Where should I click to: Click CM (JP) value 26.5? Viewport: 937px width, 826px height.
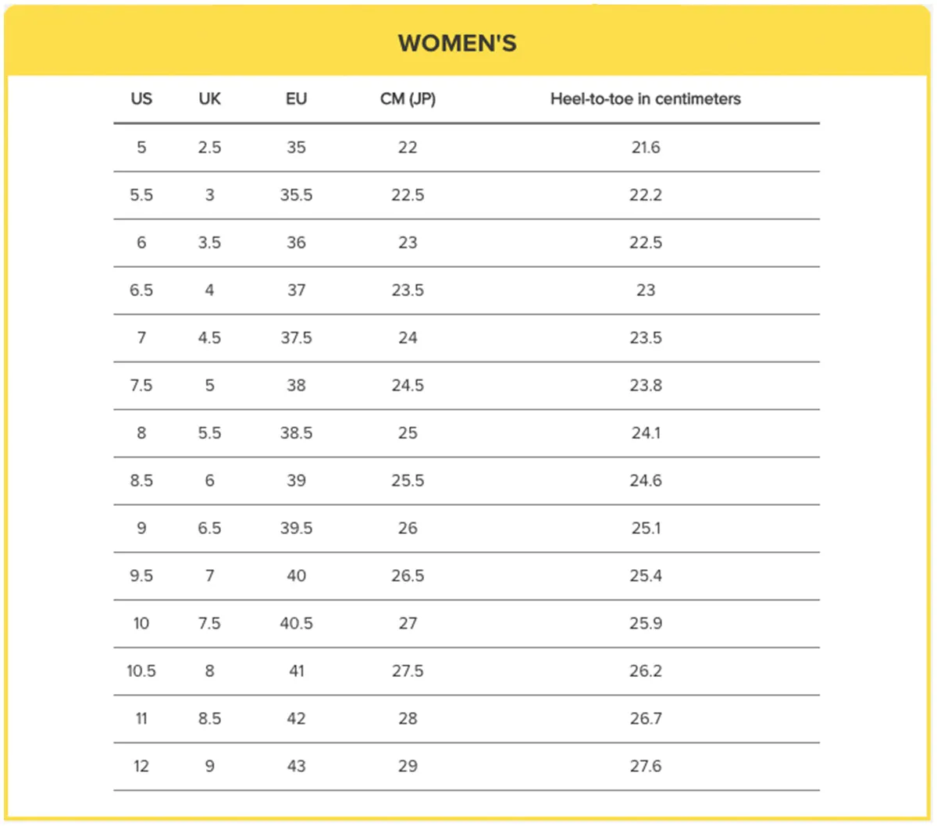tap(408, 576)
